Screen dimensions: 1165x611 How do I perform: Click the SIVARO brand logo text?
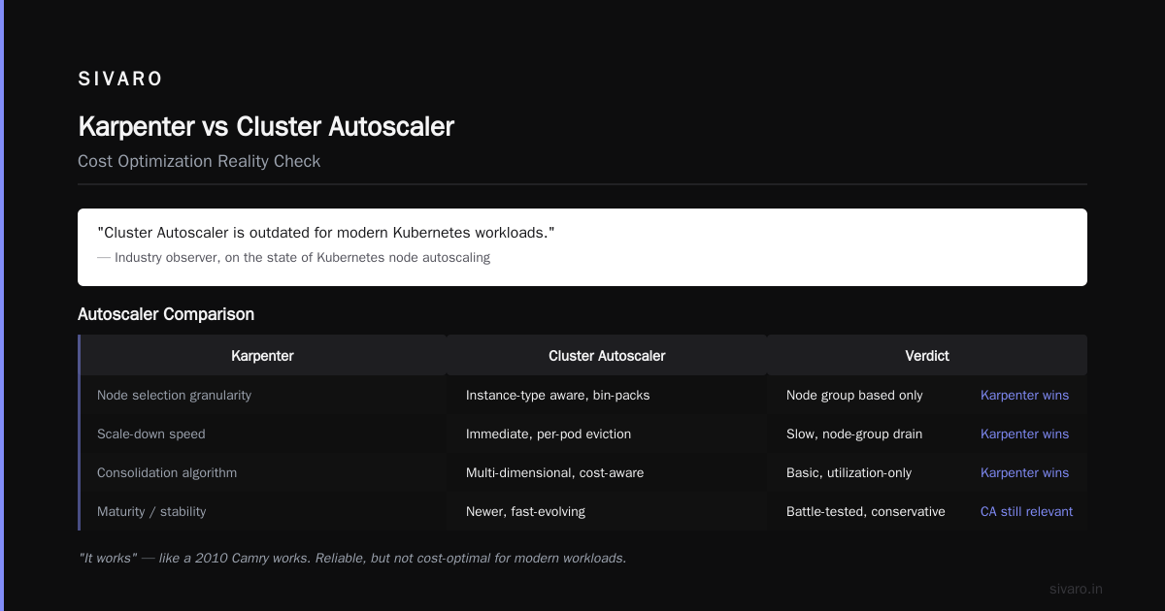pyautogui.click(x=120, y=80)
